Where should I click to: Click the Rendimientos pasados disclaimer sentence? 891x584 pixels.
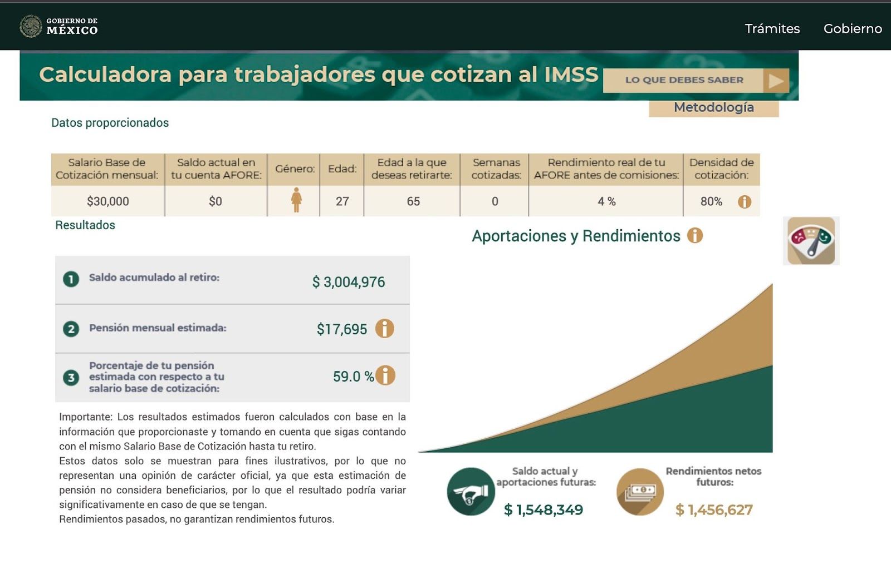click(197, 519)
